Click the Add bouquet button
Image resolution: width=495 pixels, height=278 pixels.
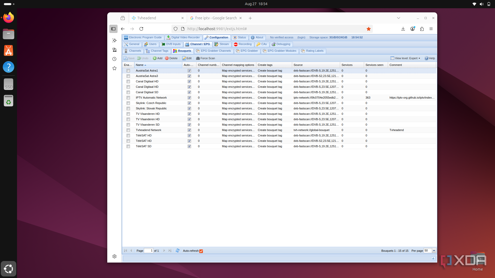click(x=158, y=58)
